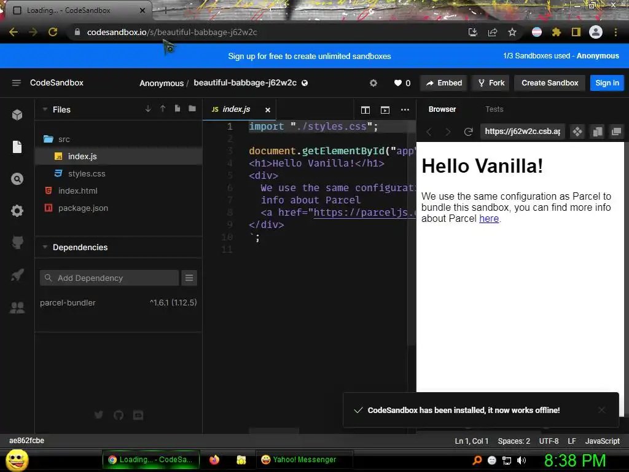The image size is (629, 472).
Task: Switch to the Tests tab
Action: point(494,109)
